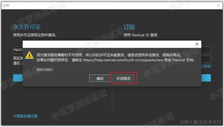
Task: Open 代理服务器设置 link
Action: tap(25, 116)
